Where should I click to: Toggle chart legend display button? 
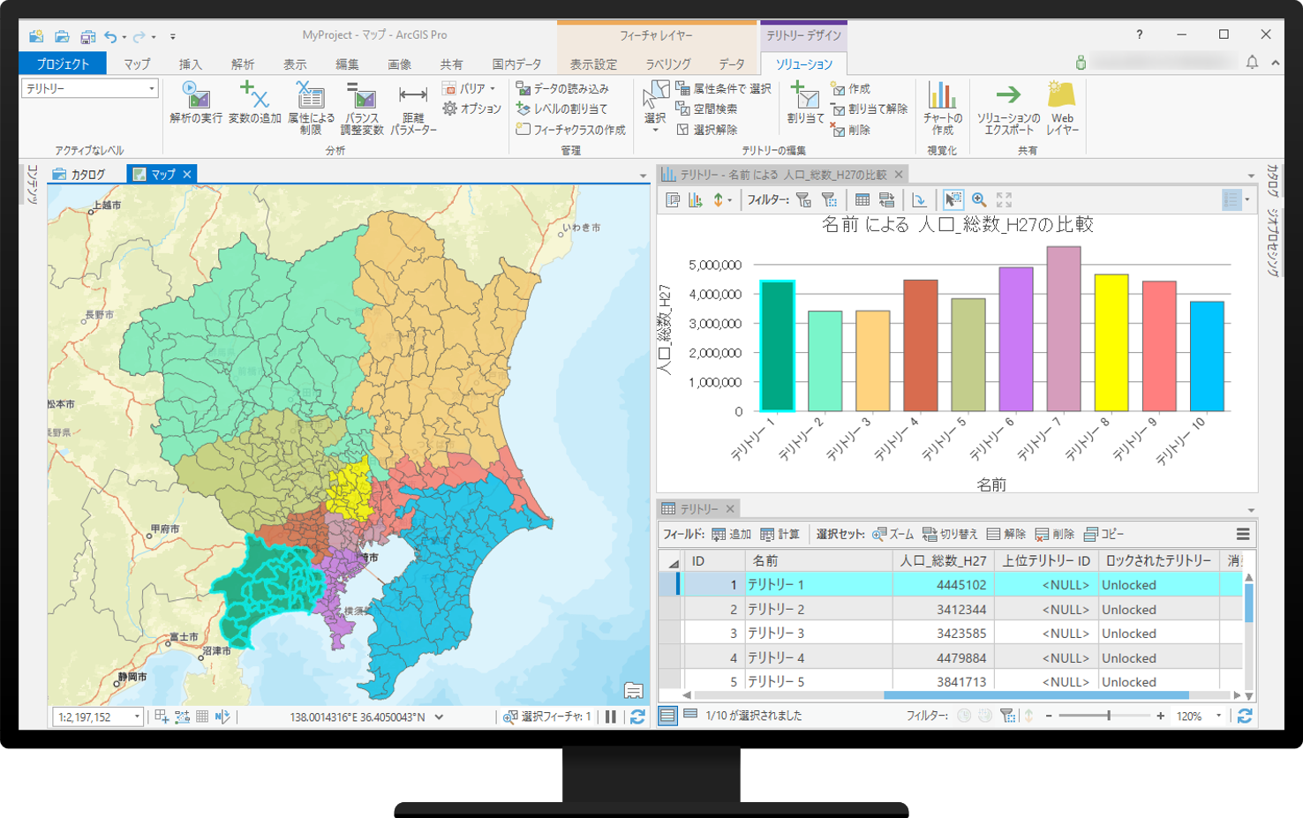pos(1232,200)
